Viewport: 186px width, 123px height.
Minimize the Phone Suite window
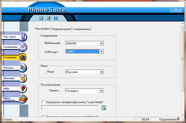click(x=172, y=10)
